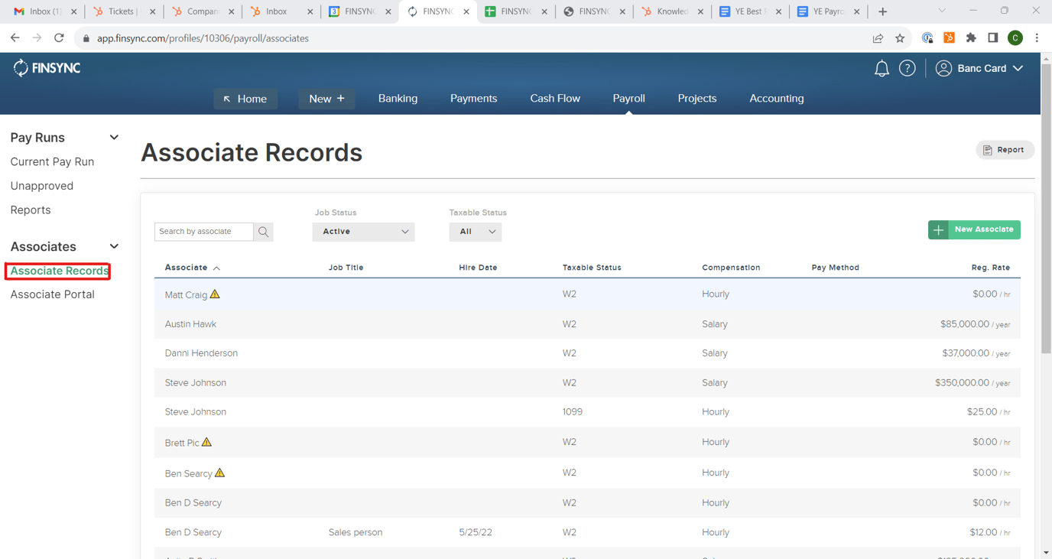Viewport: 1052px width, 559px height.
Task: Open the Cash Flow menu item
Action: point(555,98)
